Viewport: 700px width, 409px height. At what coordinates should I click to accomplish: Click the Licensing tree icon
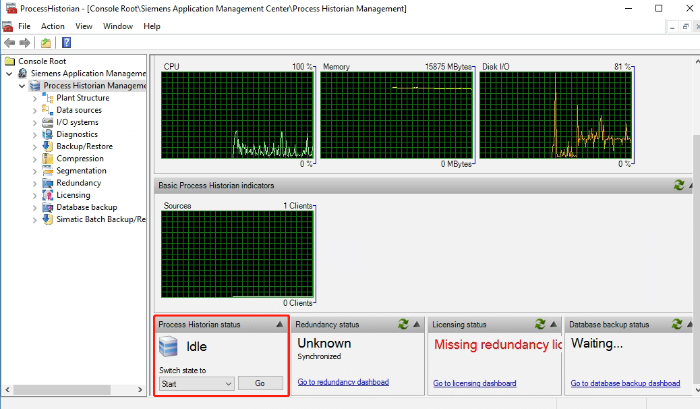tap(48, 195)
